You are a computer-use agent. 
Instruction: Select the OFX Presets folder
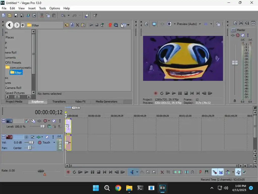pos(13,63)
